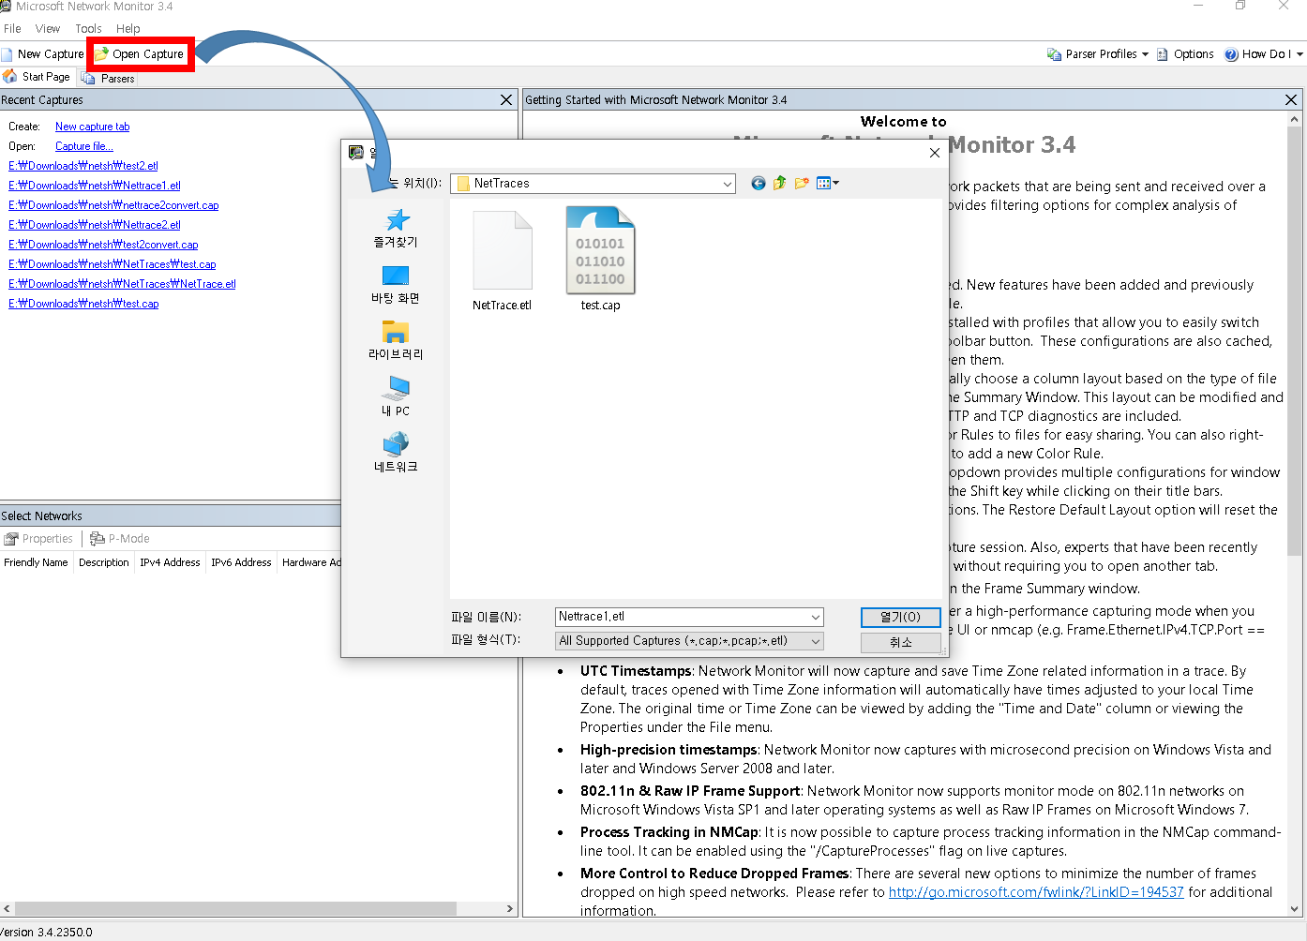
Task: Click the IPv4 Address column header
Action: pos(170,562)
